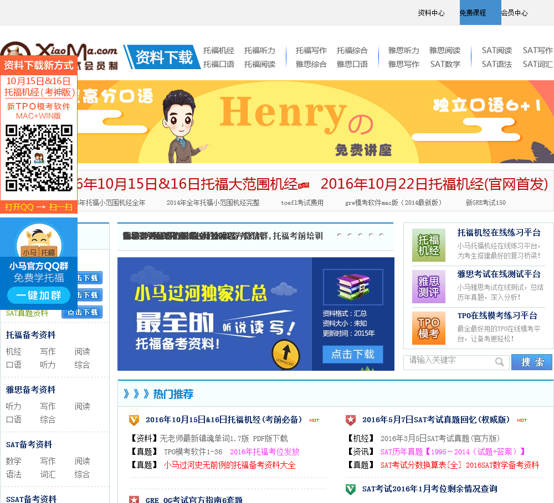Viewport: 554px width, 503px height.
Task: Open 资料中心 in top bar
Action: (431, 13)
